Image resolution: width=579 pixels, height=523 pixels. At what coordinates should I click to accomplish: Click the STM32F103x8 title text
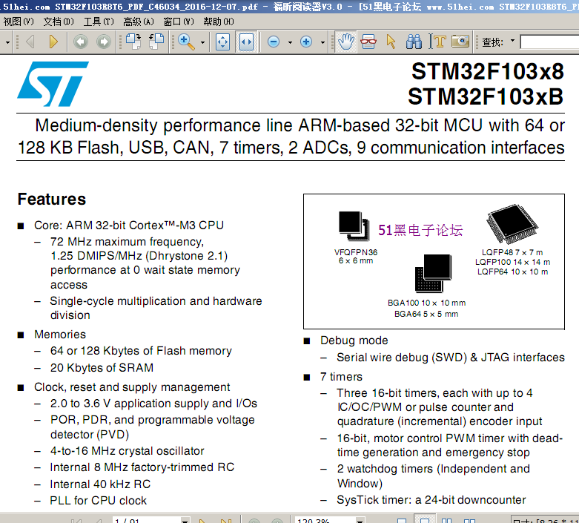click(488, 71)
